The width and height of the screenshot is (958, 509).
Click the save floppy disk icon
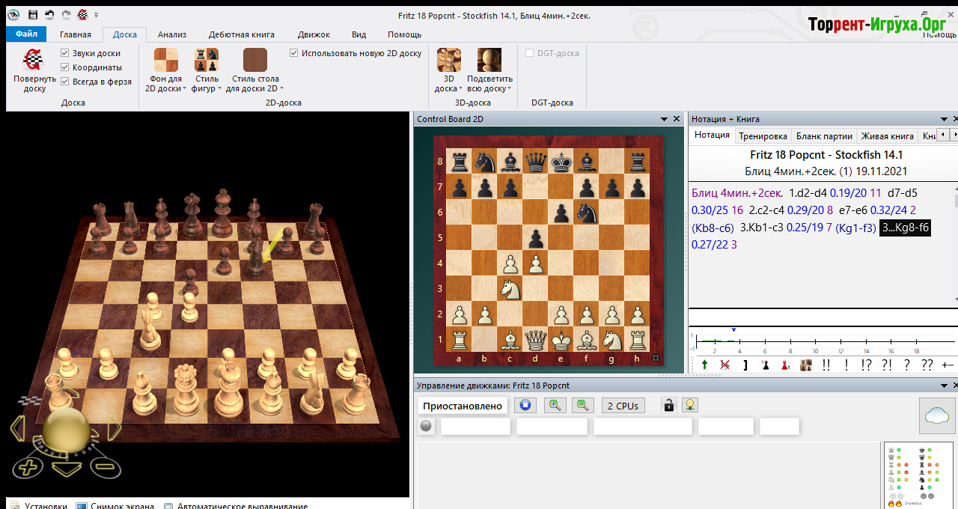[x=33, y=14]
